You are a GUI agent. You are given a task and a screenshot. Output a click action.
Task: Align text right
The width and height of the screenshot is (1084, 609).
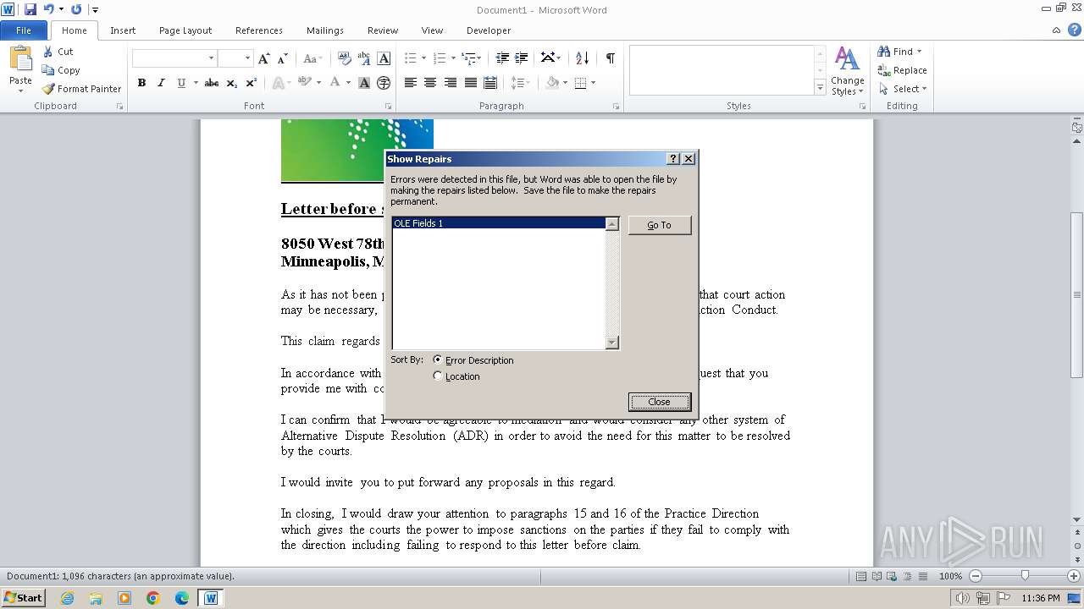[x=451, y=83]
